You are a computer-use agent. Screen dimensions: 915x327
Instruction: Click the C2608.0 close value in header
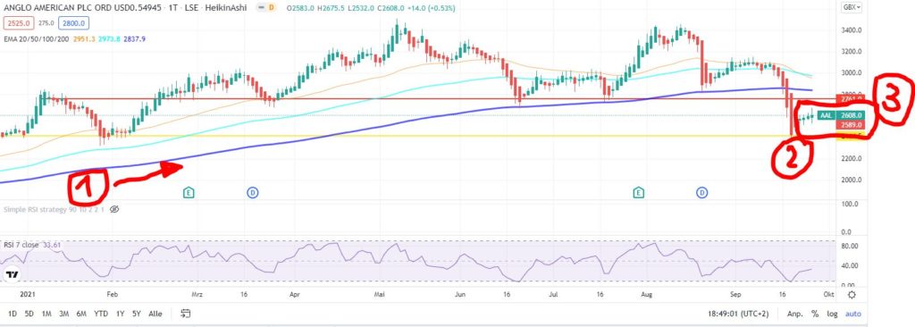pyautogui.click(x=392, y=8)
